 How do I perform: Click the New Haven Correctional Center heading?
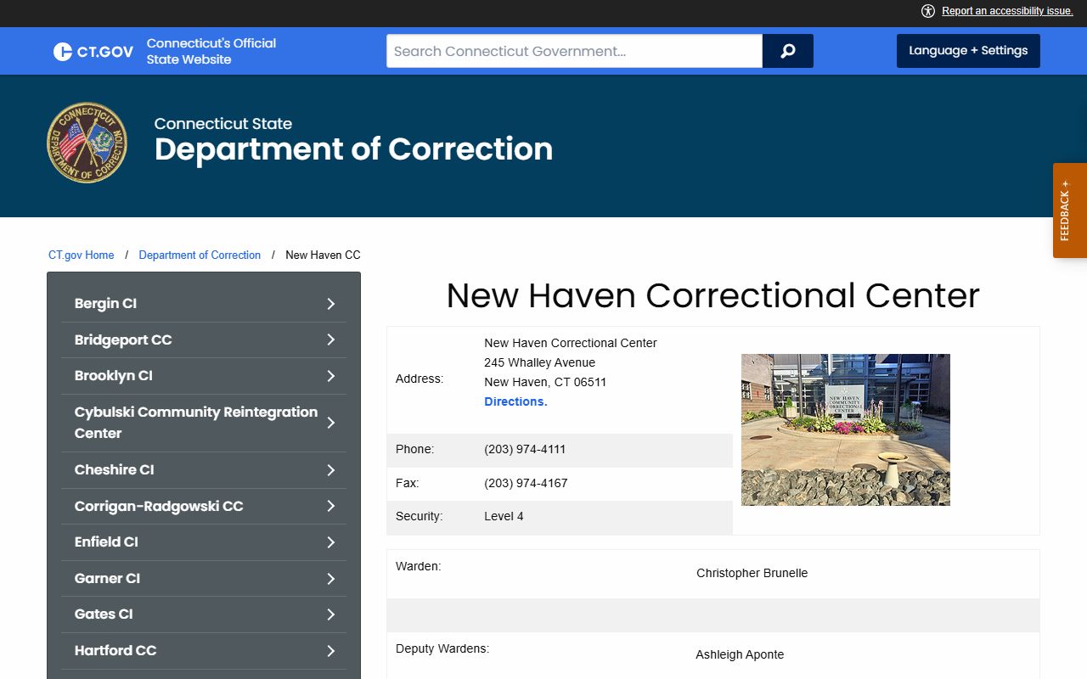[713, 295]
